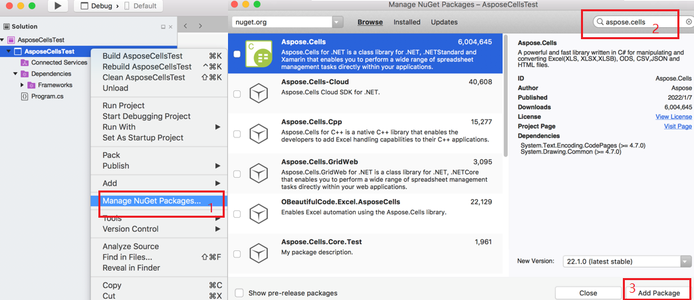This screenshot has height=300, width=694.
Task: Navigate forward in editor history
Action: click(200, 26)
